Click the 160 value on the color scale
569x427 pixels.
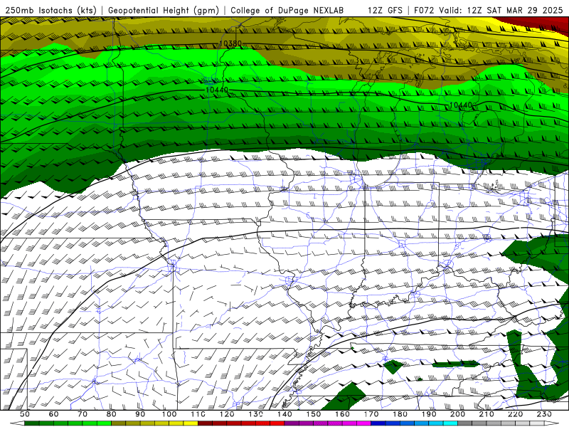342,414
